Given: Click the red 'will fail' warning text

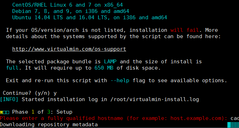Looking at the screenshot, I should tap(185, 30).
